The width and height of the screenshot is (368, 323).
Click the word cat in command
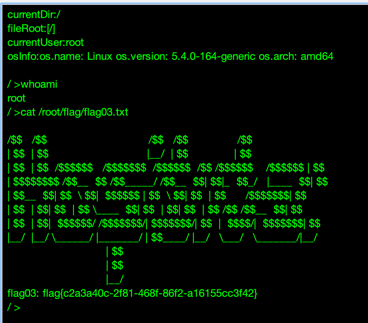pos(28,112)
